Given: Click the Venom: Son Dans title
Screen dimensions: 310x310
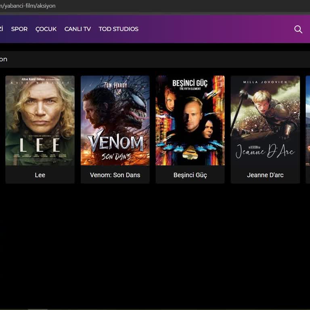Looking at the screenshot, I should [x=115, y=175].
